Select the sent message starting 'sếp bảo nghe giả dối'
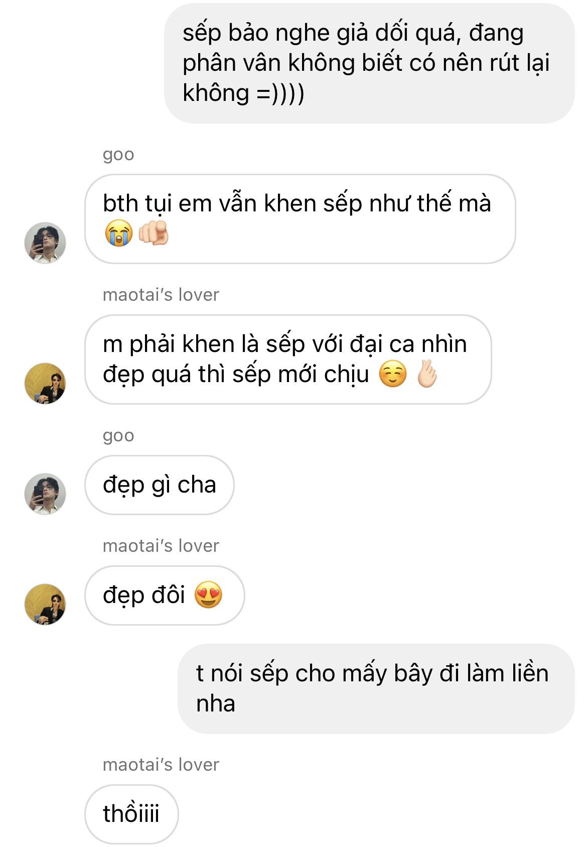This screenshot has width=587, height=847. 369,63
